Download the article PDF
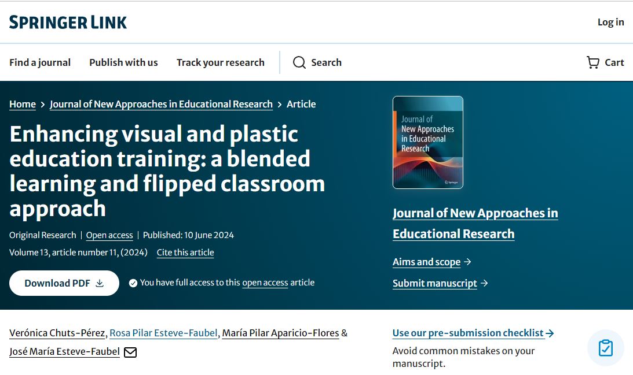This screenshot has height=375, width=633. [x=64, y=283]
